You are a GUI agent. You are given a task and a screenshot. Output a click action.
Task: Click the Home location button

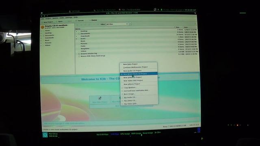click(x=93, y=20)
